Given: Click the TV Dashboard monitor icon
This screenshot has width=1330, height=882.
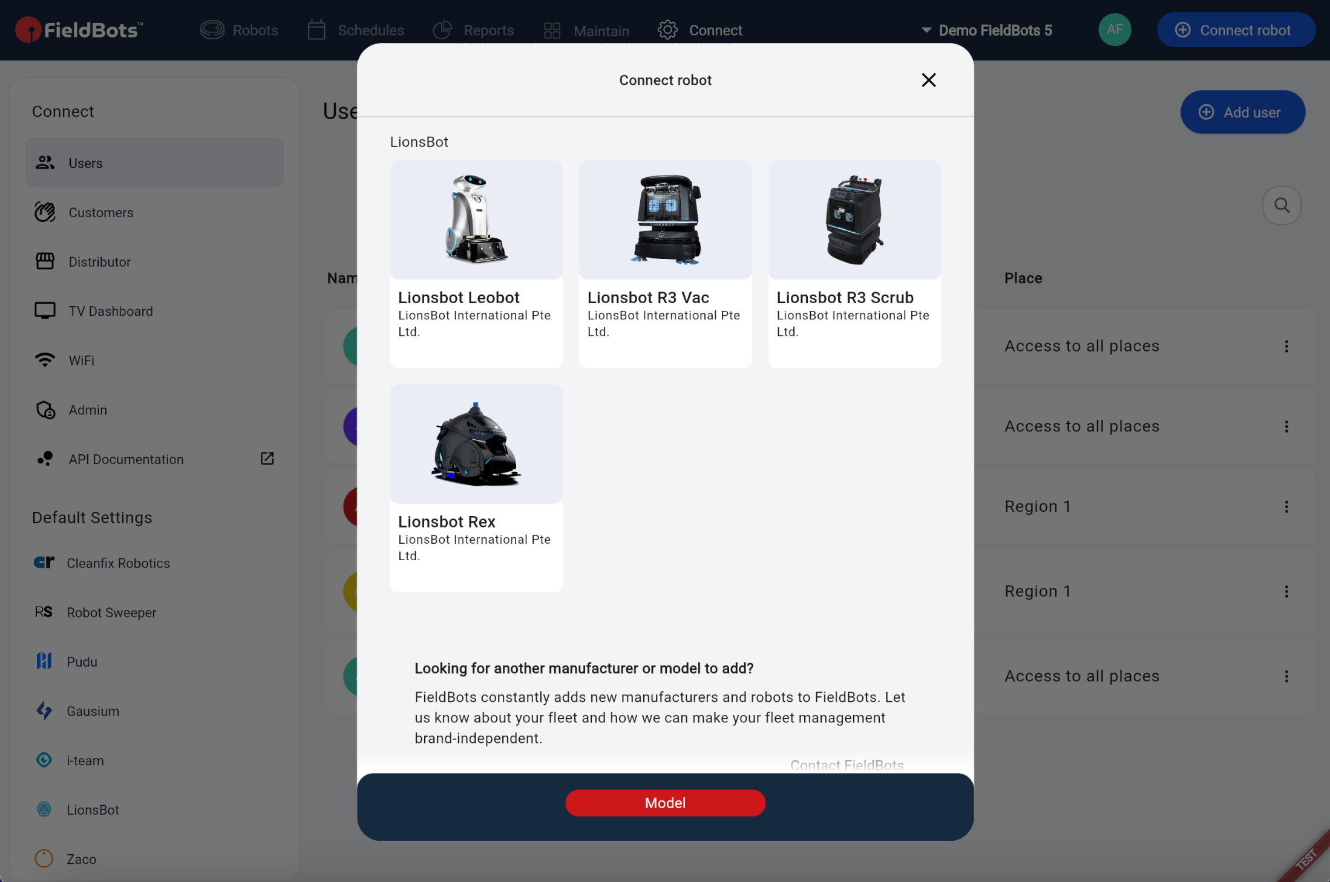Looking at the screenshot, I should point(45,311).
